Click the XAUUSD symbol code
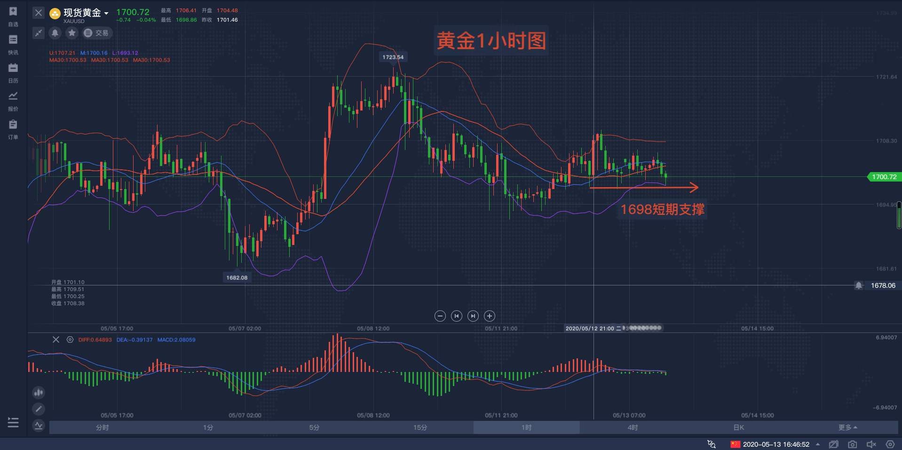The height and width of the screenshot is (450, 902). tap(74, 21)
